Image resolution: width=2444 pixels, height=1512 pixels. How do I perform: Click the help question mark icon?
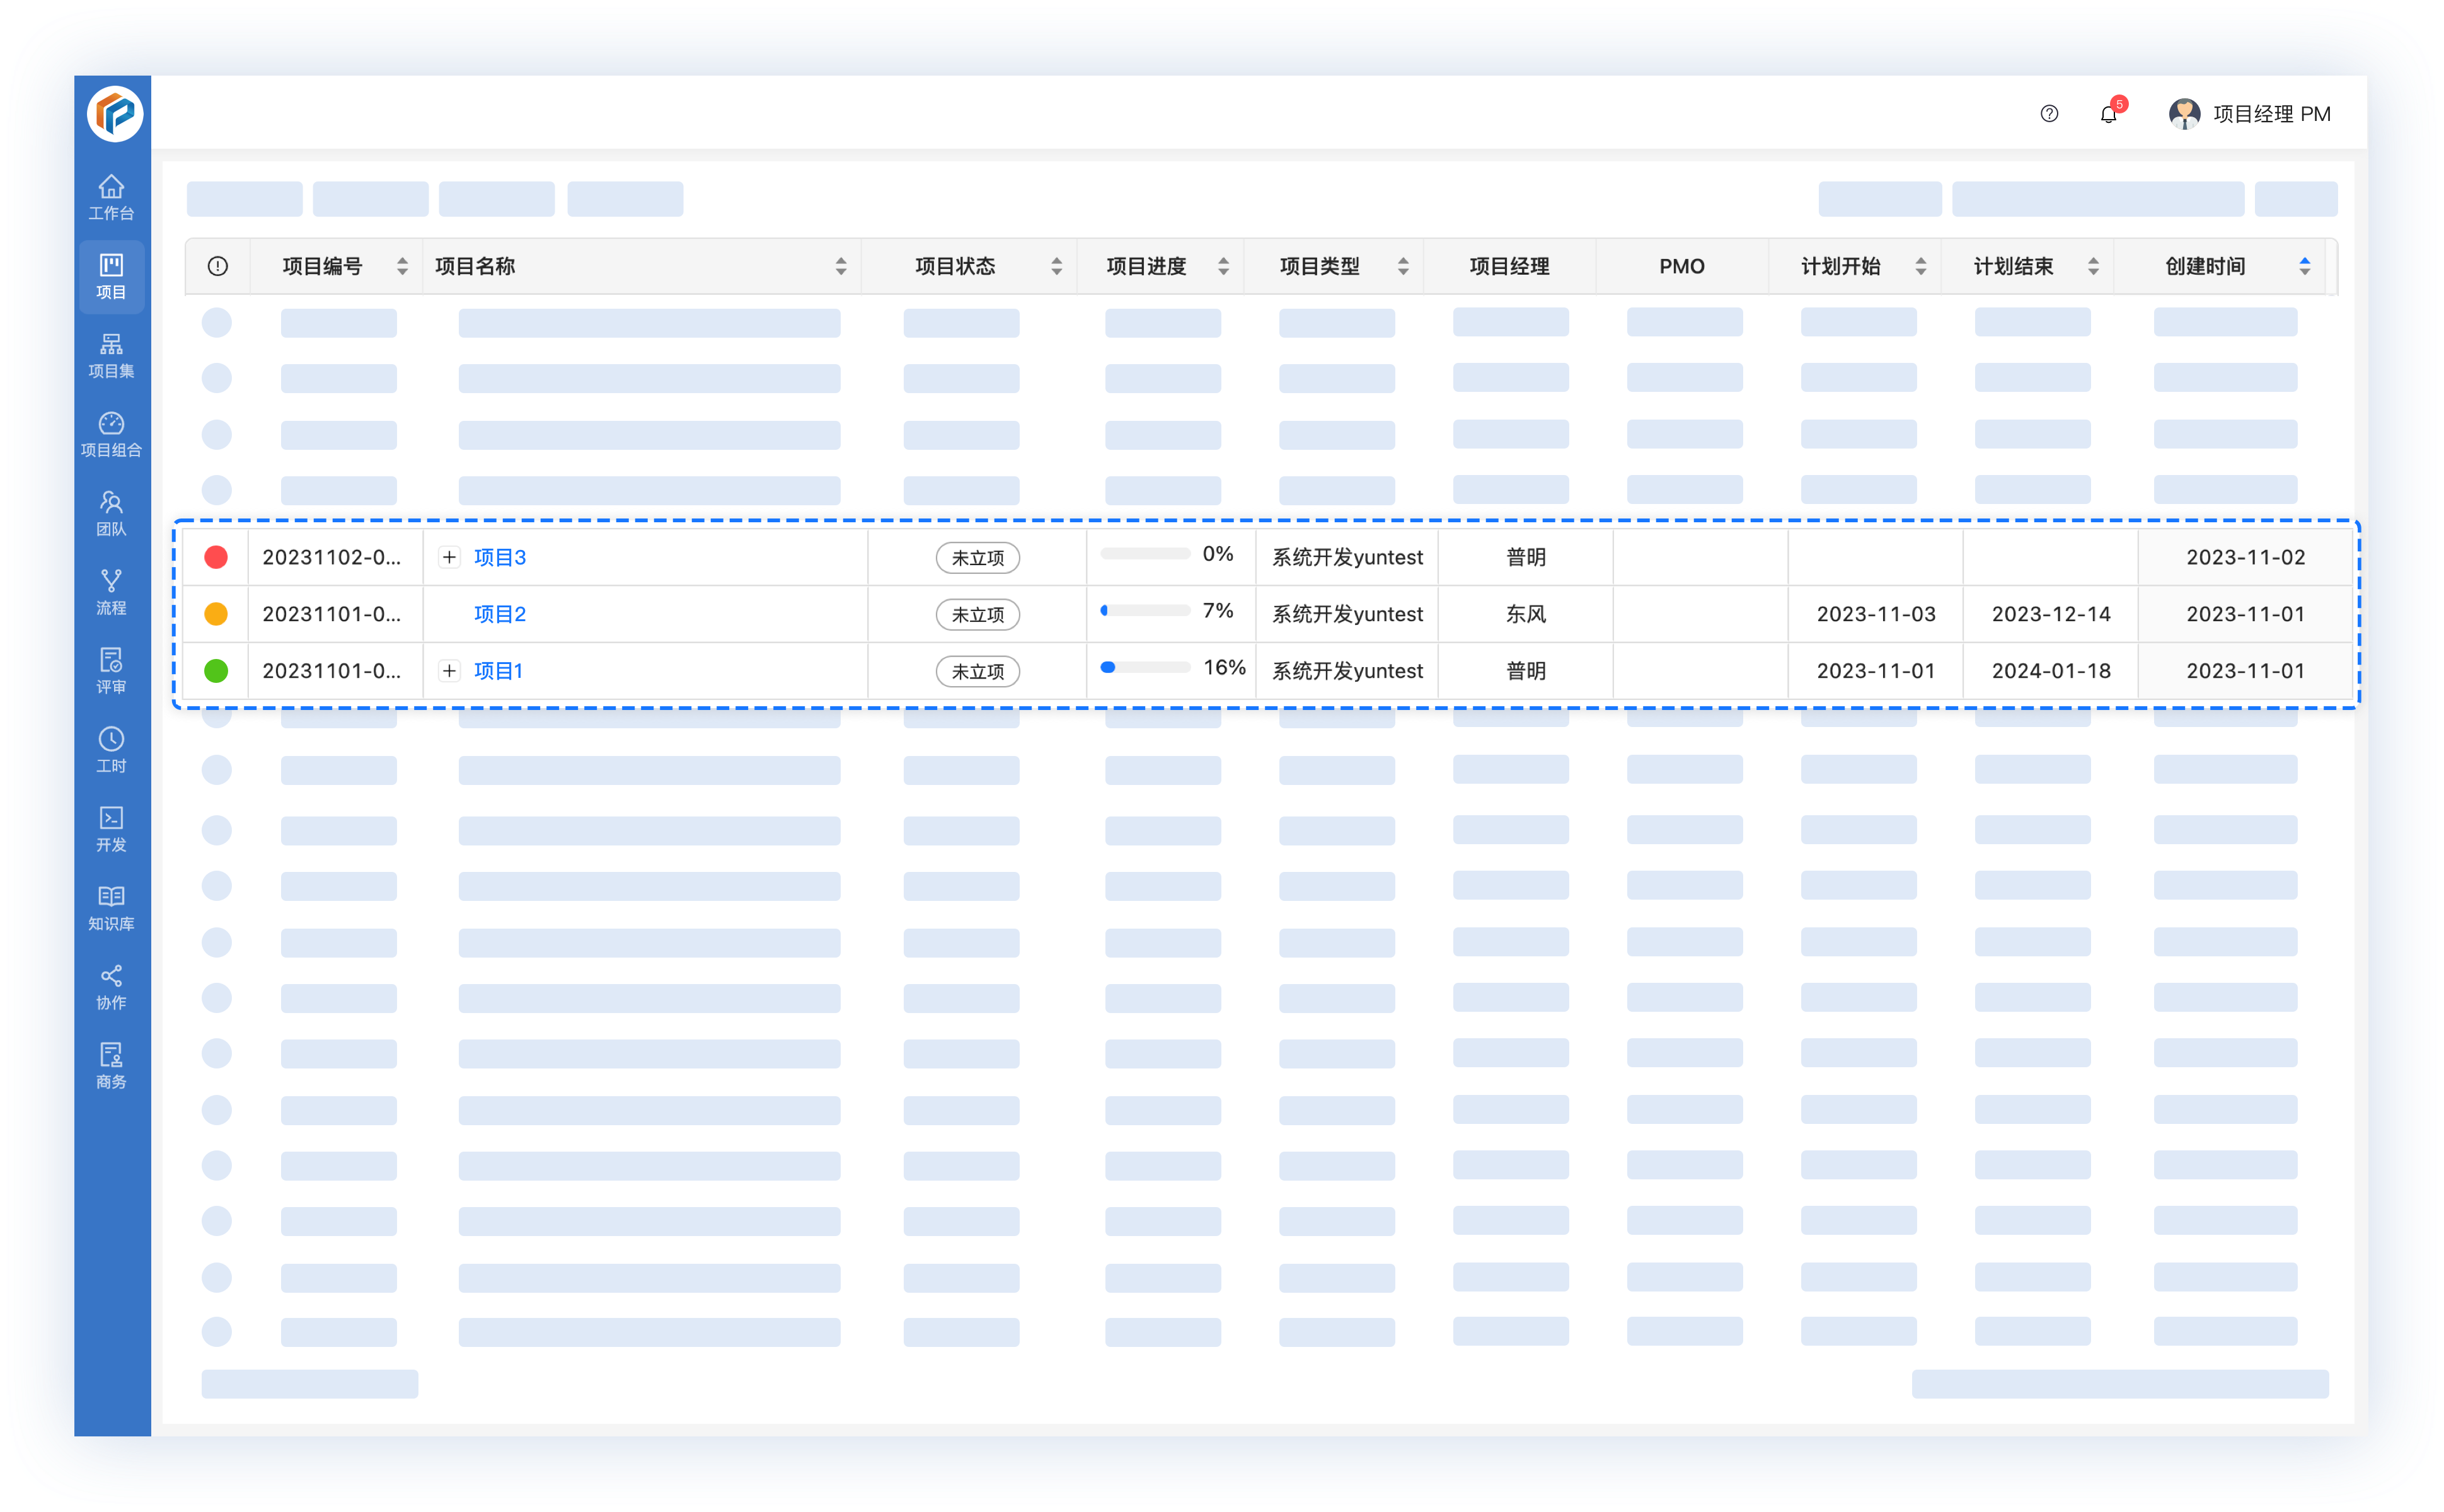[x=2048, y=114]
